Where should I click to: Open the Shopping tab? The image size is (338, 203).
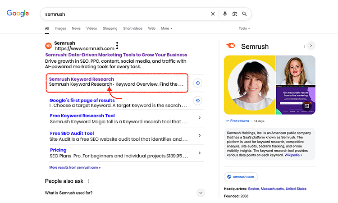coord(110,28)
